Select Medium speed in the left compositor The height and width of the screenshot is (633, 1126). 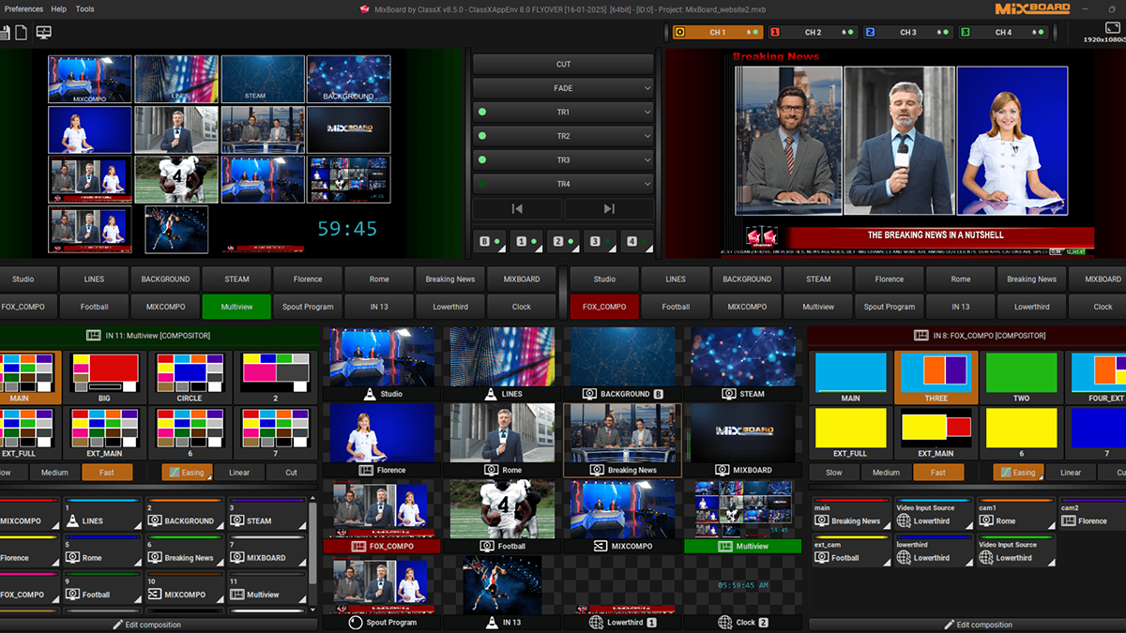54,473
